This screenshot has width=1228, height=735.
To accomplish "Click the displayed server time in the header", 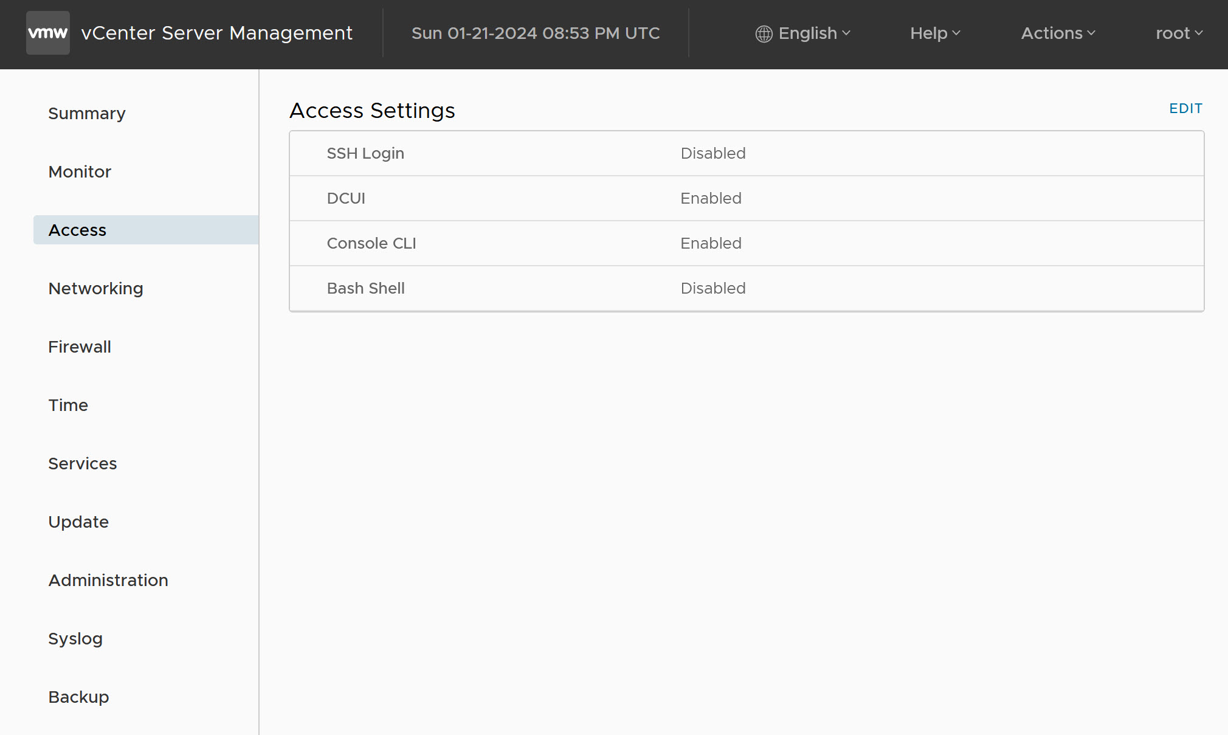I will coord(536,33).
